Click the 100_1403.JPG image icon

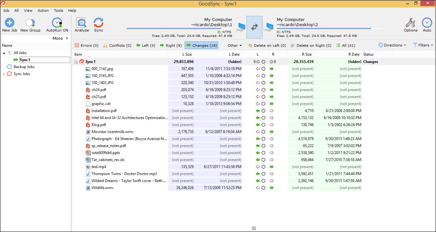(88, 83)
